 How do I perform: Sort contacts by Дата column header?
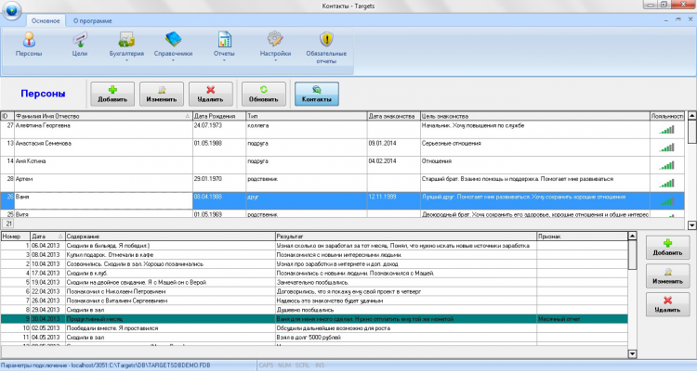click(x=47, y=237)
